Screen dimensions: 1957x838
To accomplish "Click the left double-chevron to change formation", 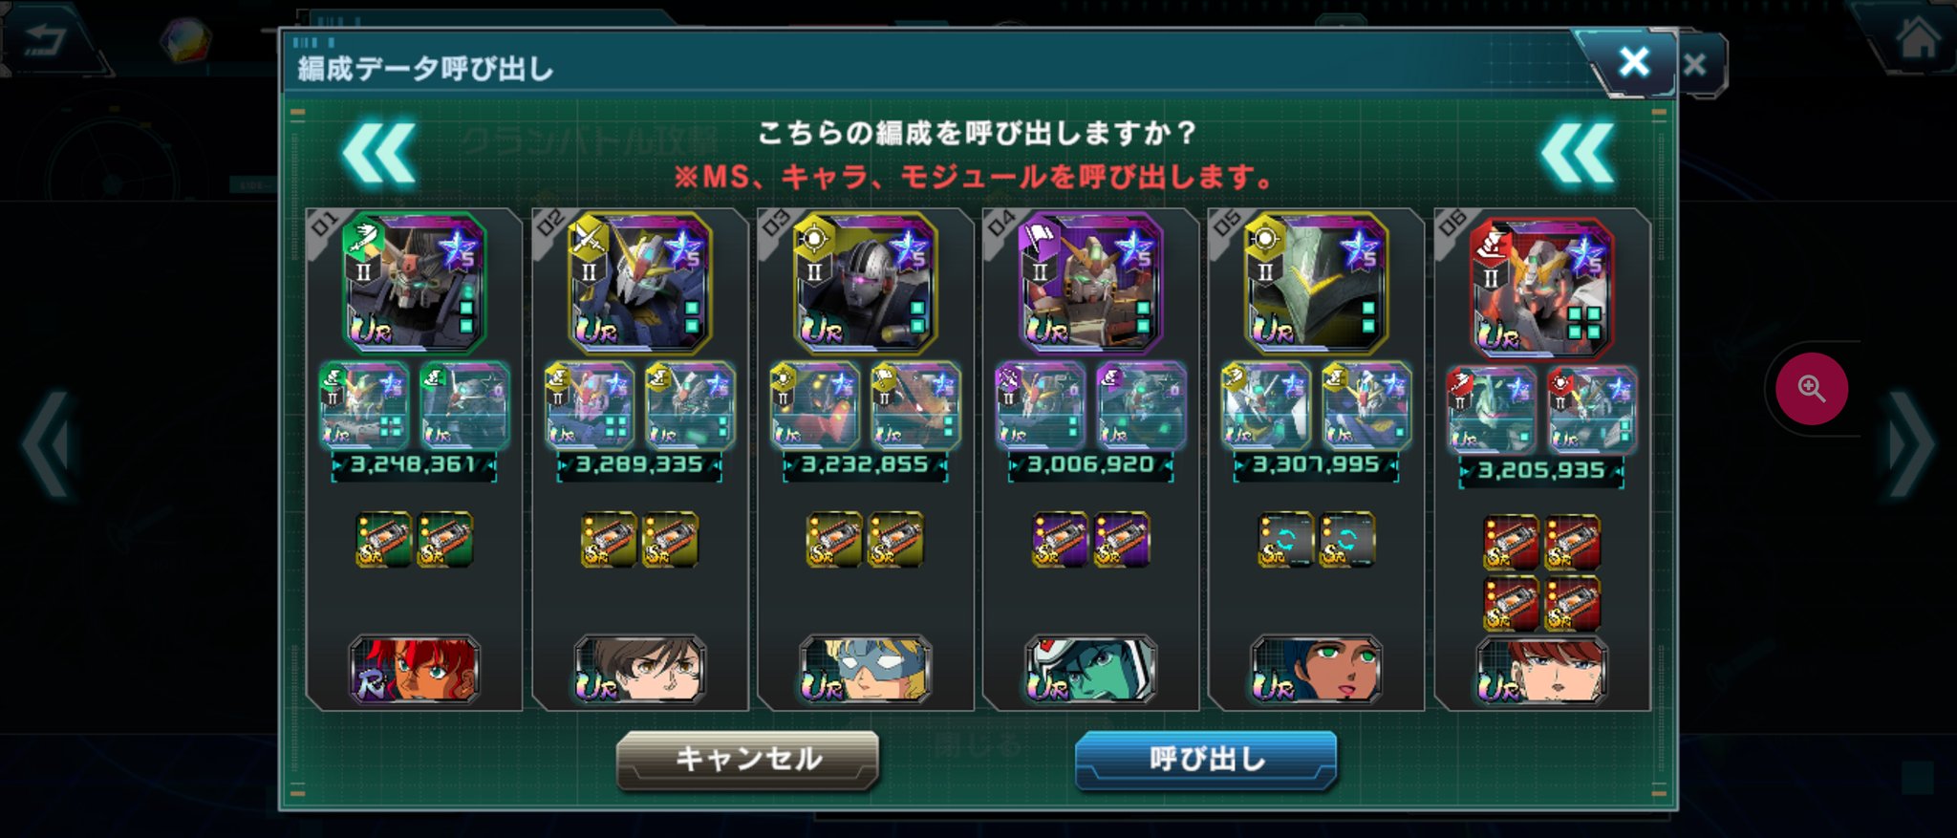I will pyautogui.click(x=379, y=153).
